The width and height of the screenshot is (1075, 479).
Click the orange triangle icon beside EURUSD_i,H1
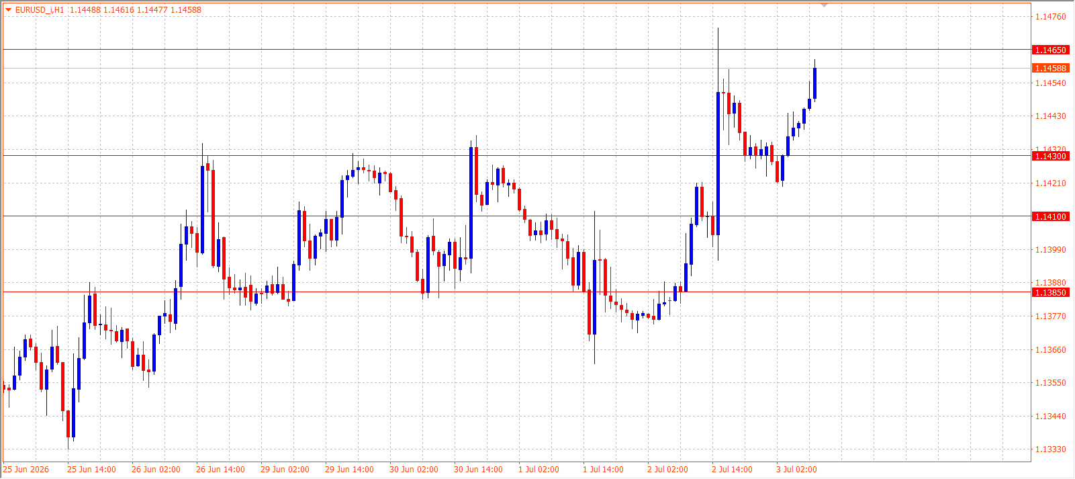click(x=8, y=10)
